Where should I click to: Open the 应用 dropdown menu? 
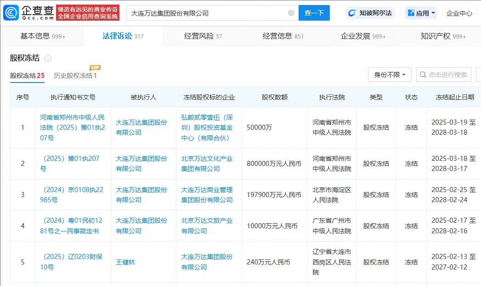(x=421, y=13)
